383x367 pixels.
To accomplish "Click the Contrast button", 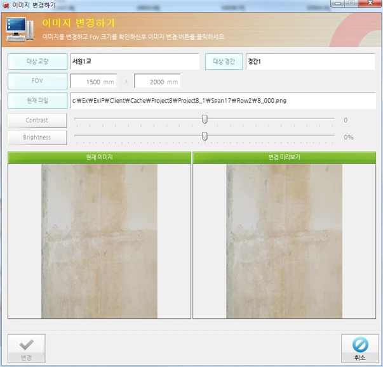I will [x=37, y=120].
